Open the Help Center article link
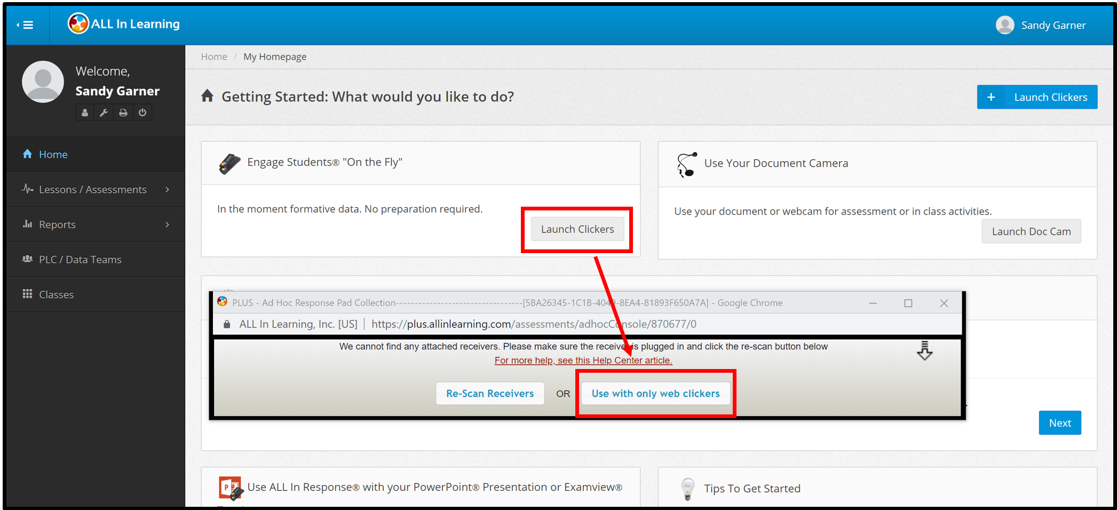This screenshot has width=1117, height=510. [x=583, y=360]
